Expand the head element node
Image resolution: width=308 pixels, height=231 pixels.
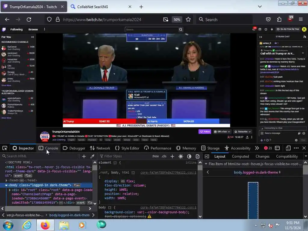click(6, 180)
